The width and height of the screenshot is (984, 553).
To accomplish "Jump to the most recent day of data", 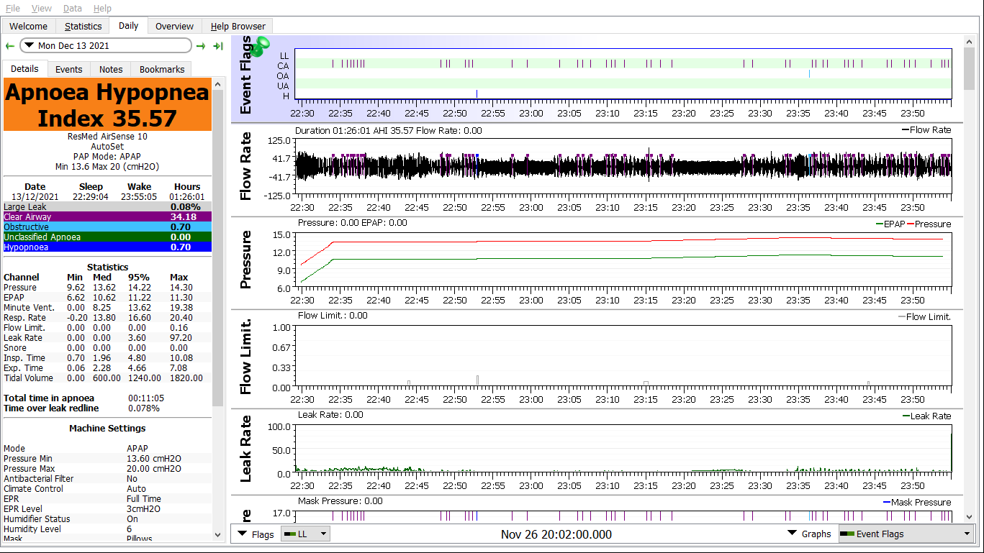I will 218,46.
